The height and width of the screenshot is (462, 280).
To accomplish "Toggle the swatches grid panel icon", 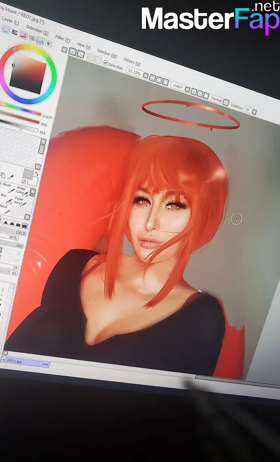I will pyautogui.click(x=40, y=41).
